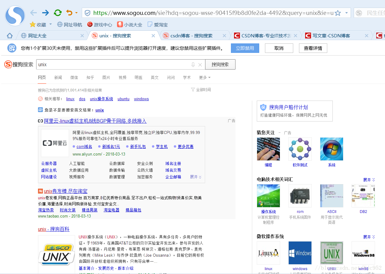385x274 pixels.
Task: Close the 写文章-CSDN博客 tab
Action: tap(367, 36)
